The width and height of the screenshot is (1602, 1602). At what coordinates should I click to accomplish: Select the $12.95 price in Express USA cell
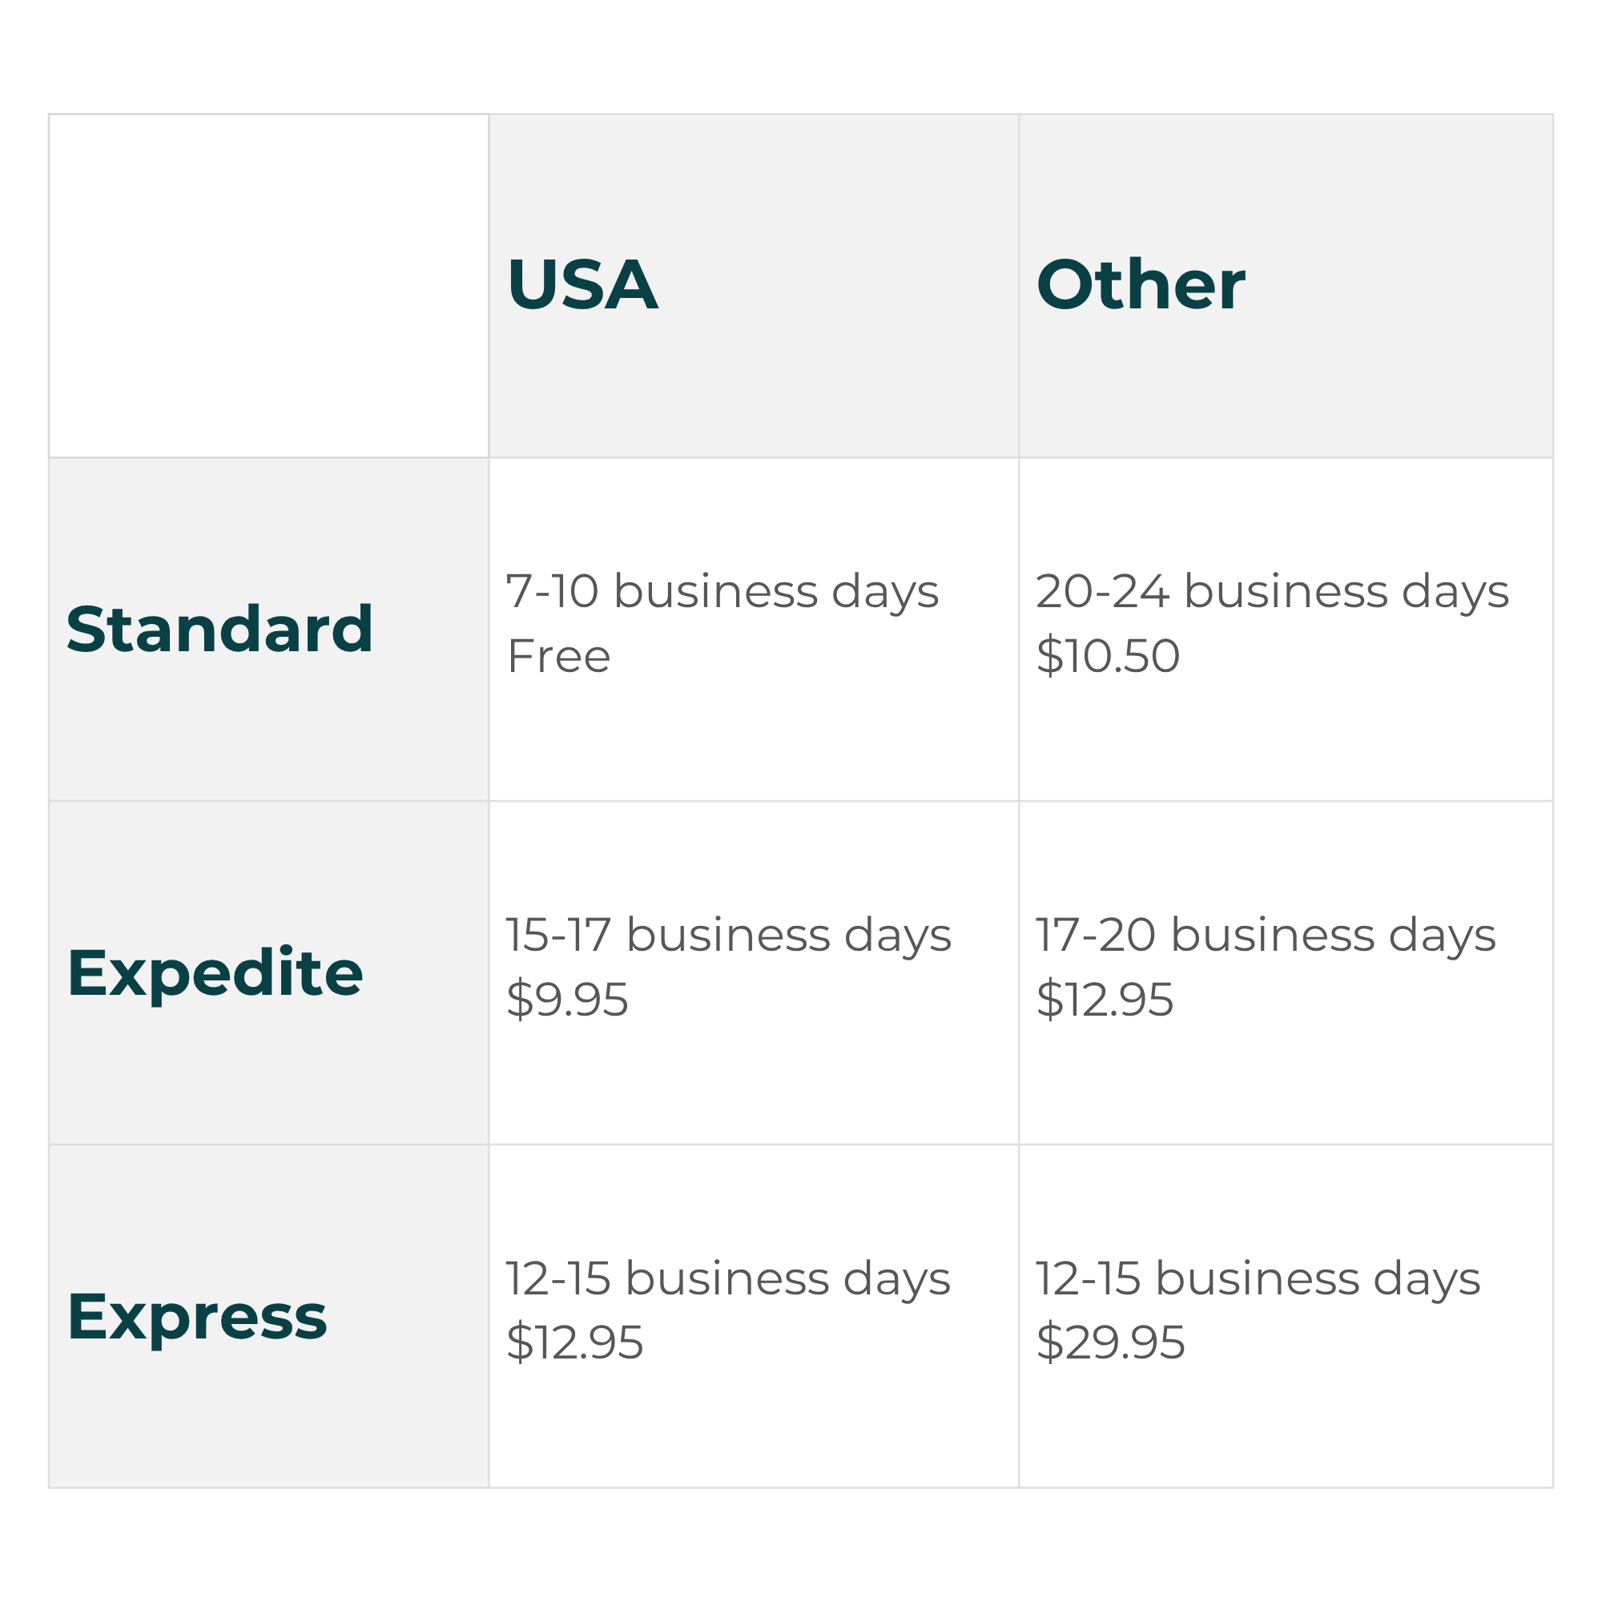[x=574, y=1342]
